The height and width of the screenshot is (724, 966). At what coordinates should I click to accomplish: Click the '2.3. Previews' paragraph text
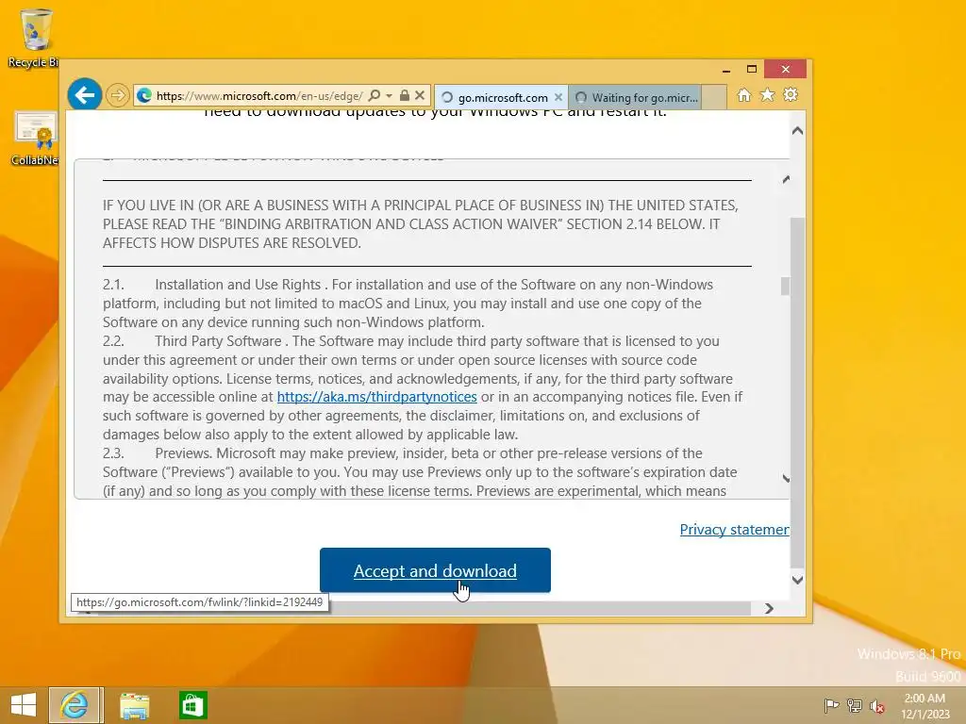pos(422,472)
